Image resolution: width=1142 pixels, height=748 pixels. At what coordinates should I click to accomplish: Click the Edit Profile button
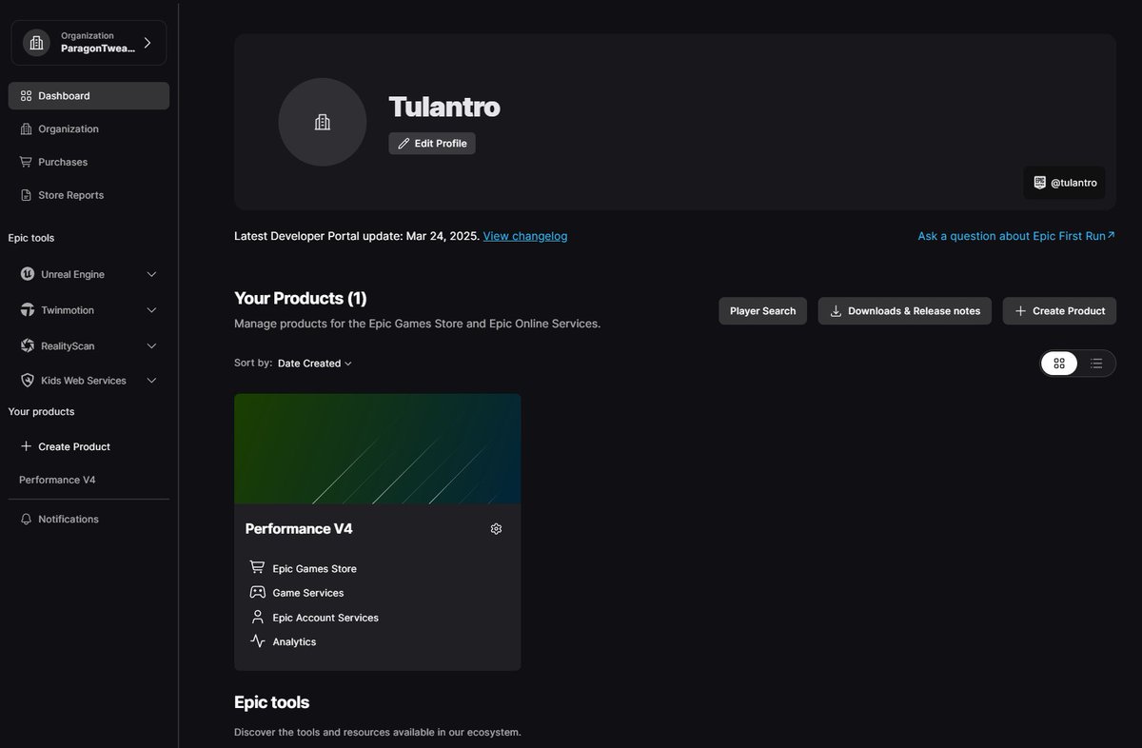click(x=432, y=144)
